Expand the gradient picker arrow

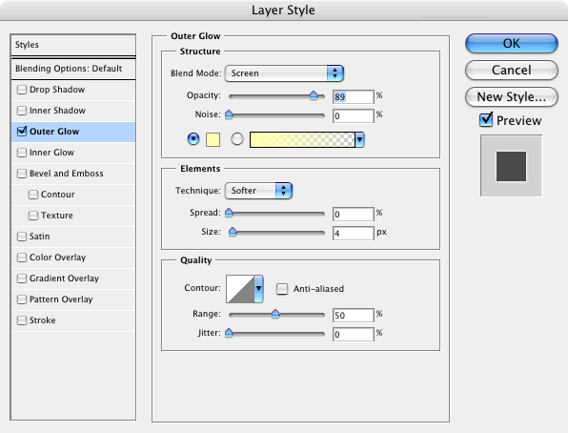tap(359, 139)
